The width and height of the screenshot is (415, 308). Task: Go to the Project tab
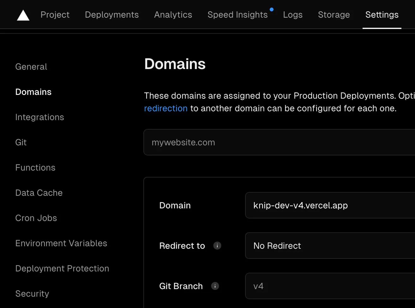(55, 15)
